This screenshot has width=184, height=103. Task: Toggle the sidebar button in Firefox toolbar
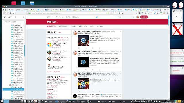(139, 13)
